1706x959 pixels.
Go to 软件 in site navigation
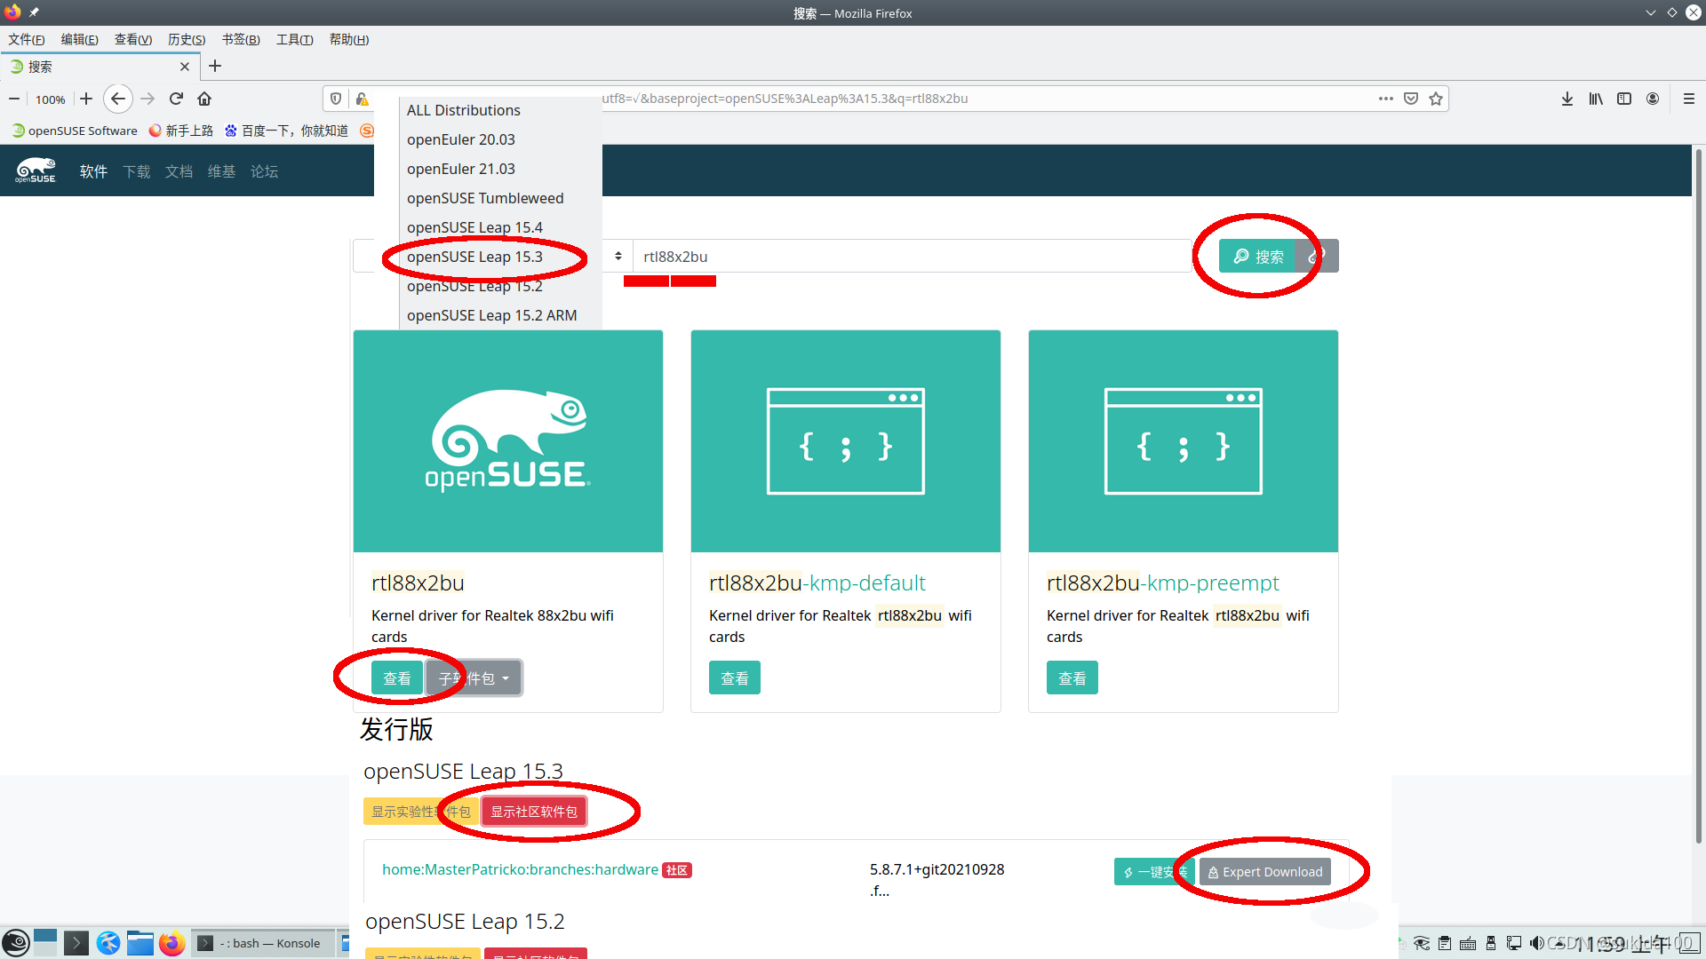pyautogui.click(x=93, y=171)
